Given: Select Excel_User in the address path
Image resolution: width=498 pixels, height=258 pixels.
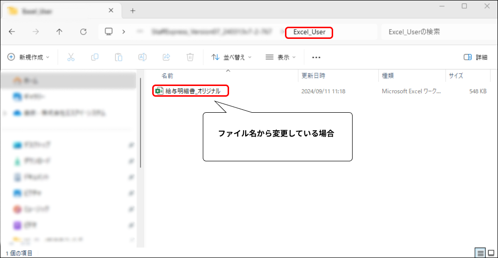Looking at the screenshot, I should click(309, 32).
